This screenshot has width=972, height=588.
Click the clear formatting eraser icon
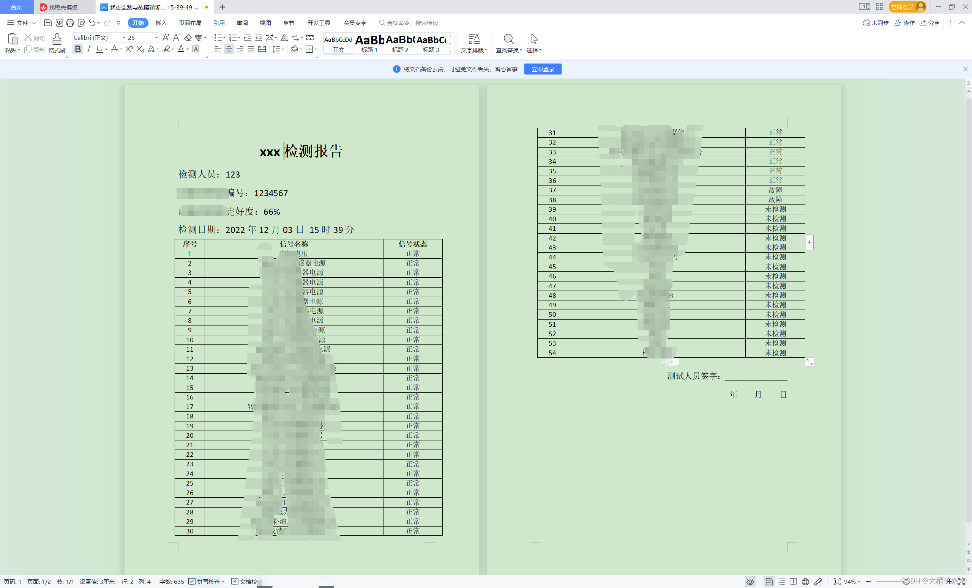coord(188,38)
